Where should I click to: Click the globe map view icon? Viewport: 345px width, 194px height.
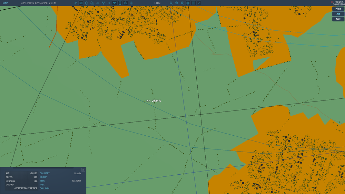[x=188, y=3]
